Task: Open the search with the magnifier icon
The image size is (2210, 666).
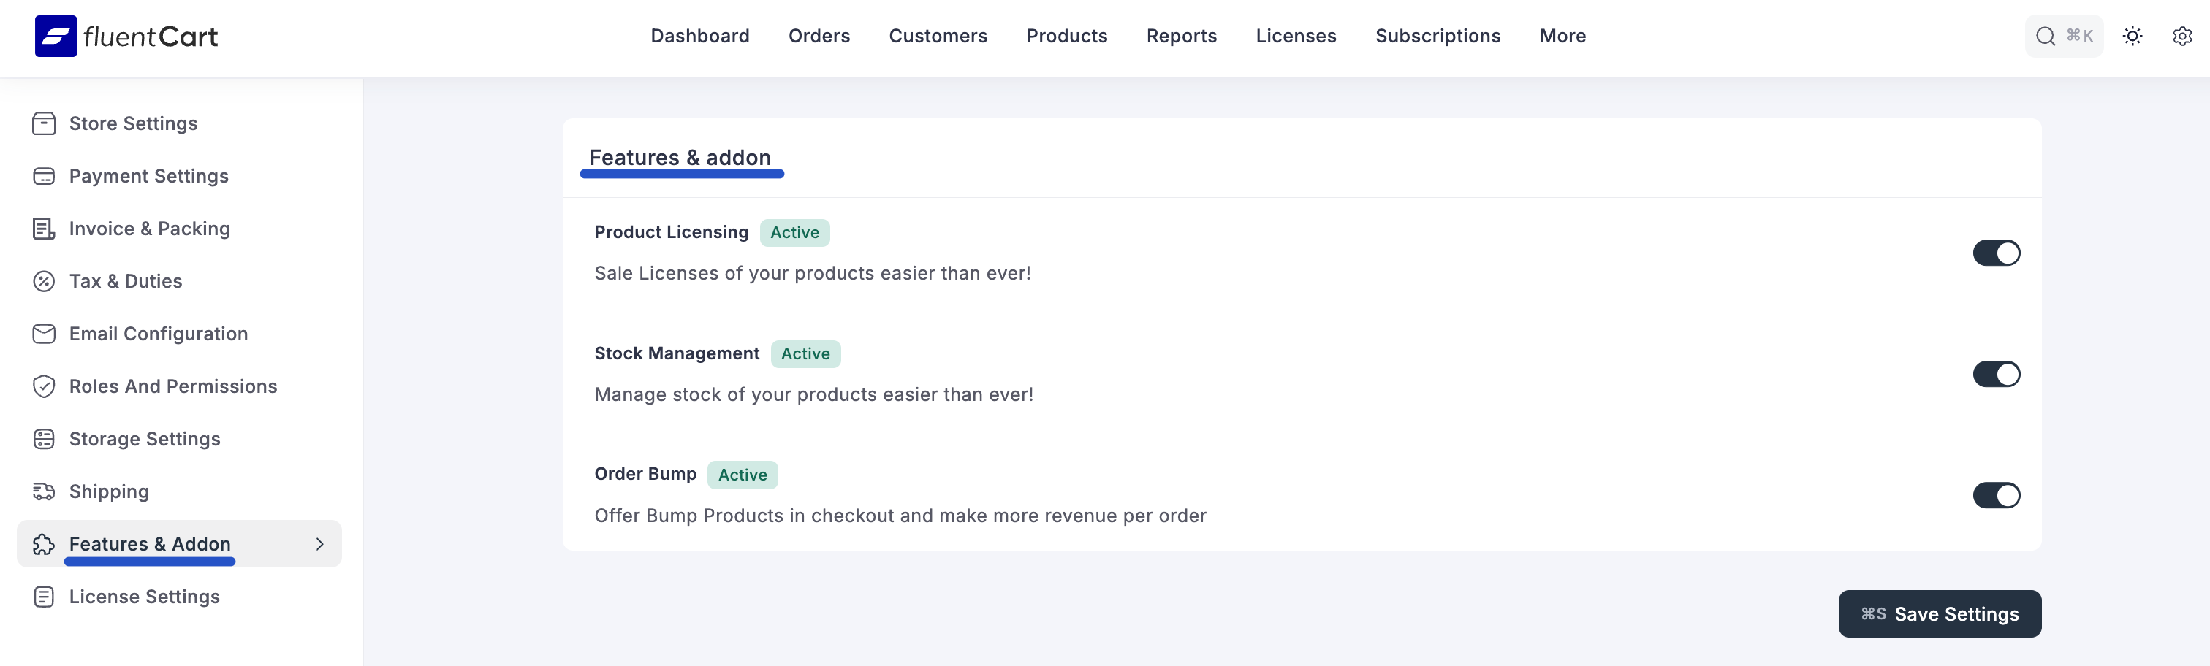Action: pyautogui.click(x=2047, y=36)
